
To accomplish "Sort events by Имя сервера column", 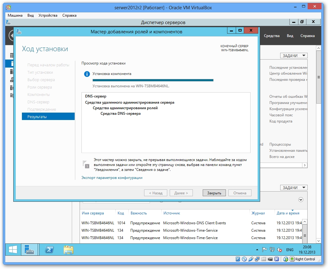I will point(93,213).
